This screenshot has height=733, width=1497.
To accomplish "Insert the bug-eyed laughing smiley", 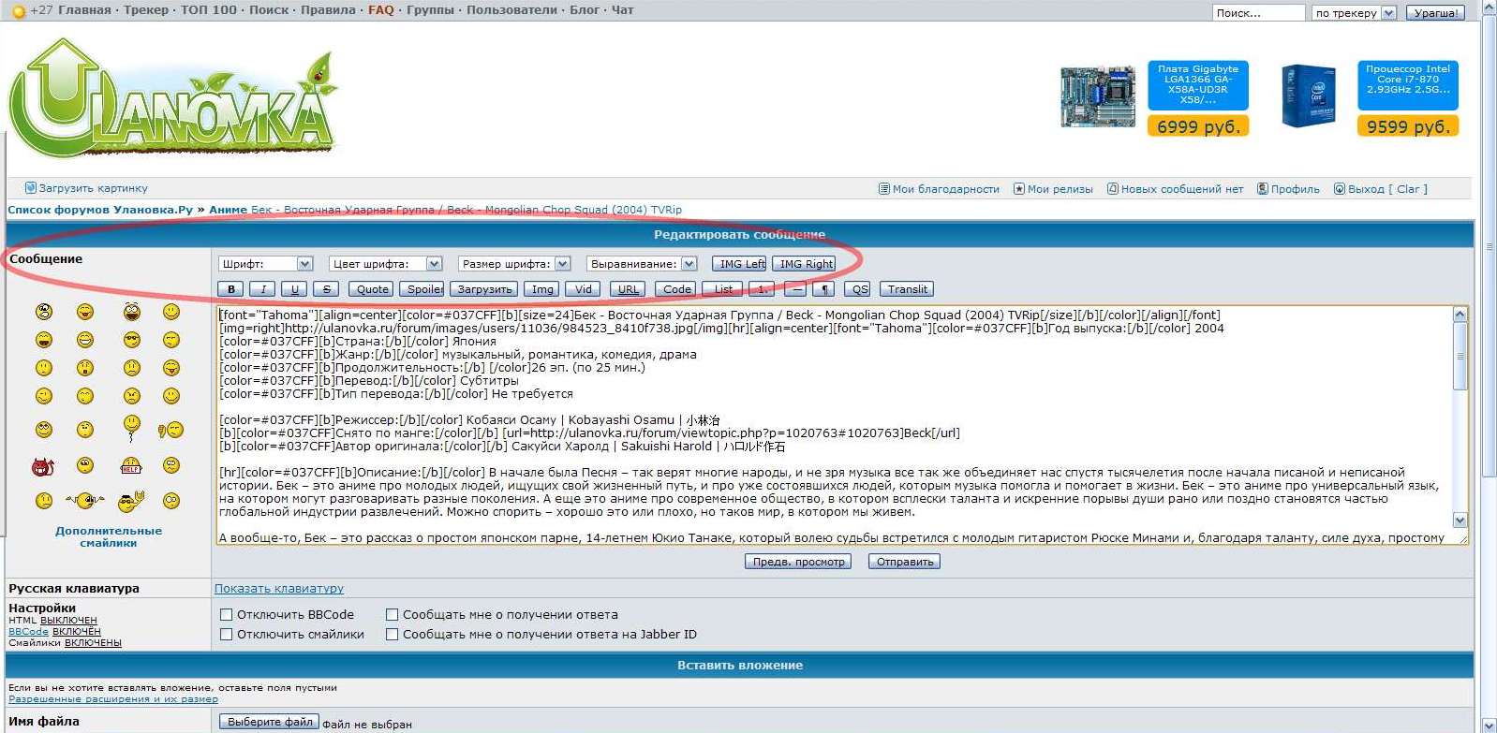I will (x=131, y=311).
